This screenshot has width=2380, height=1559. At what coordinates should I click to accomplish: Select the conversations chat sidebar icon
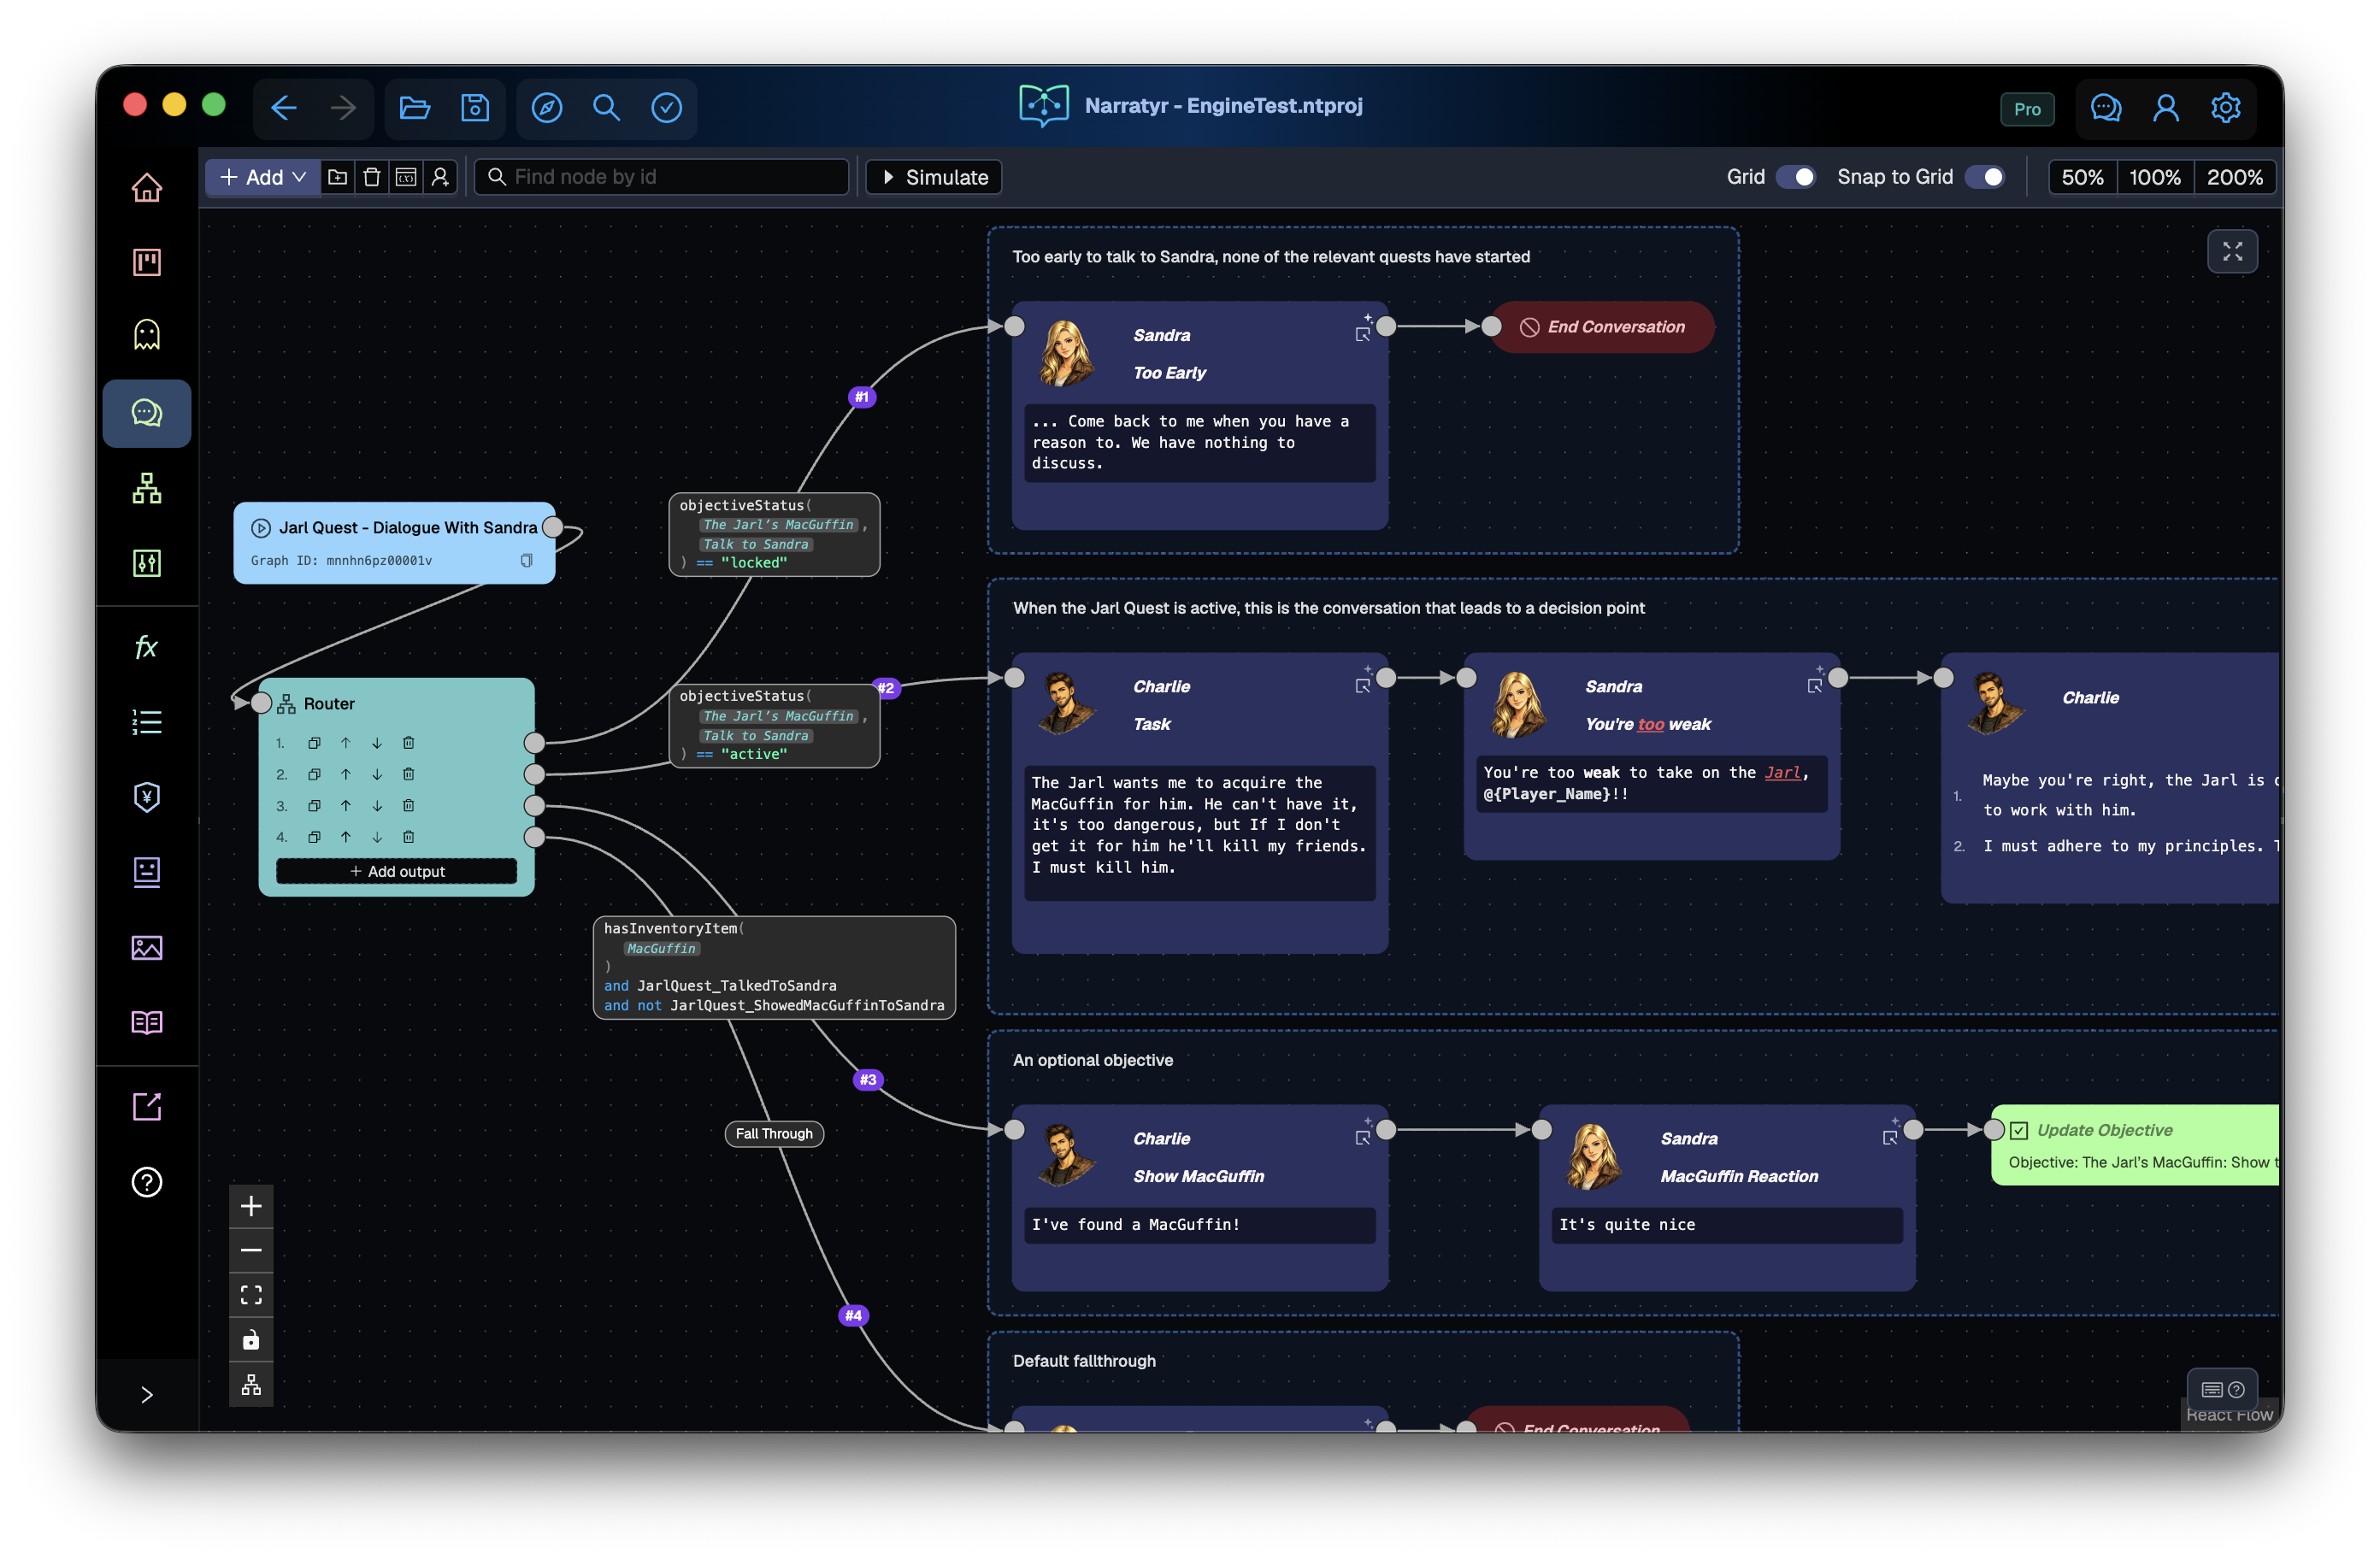coord(147,412)
